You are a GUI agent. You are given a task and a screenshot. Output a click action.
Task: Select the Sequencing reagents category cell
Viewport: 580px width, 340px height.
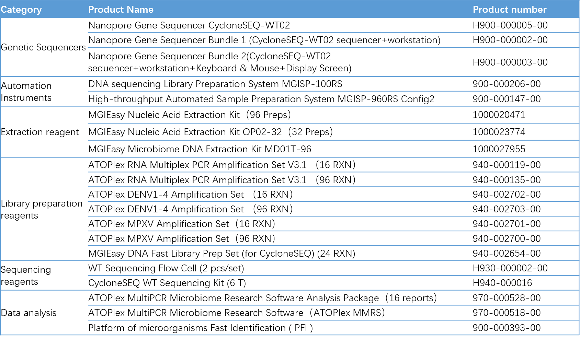click(x=26, y=275)
